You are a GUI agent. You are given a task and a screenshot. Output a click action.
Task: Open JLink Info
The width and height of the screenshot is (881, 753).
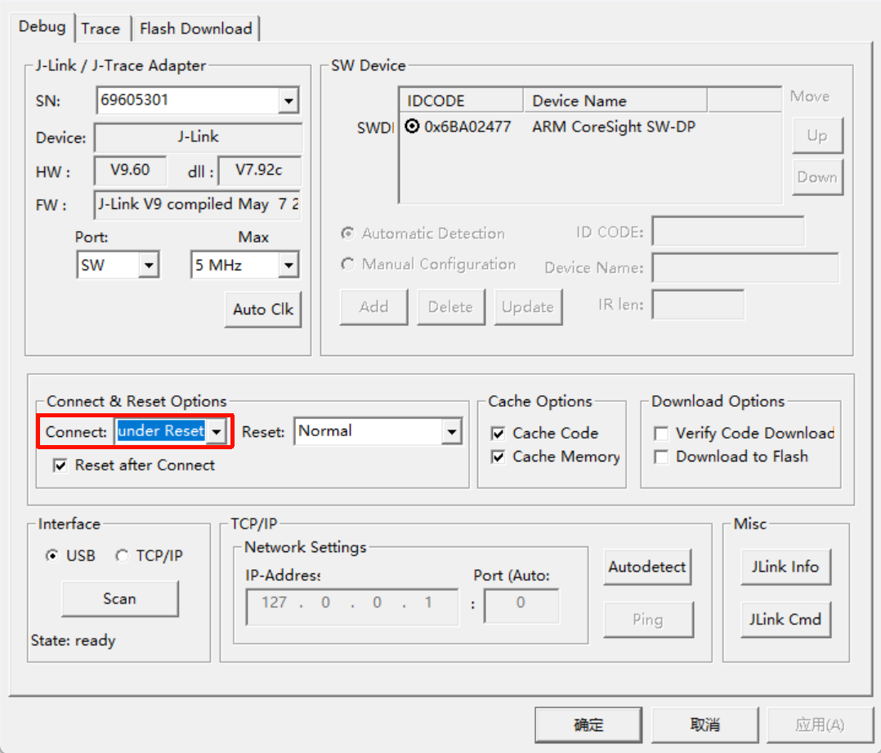point(785,567)
